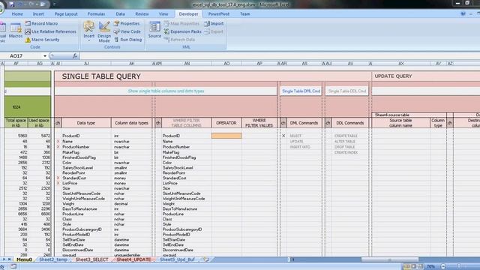
Task: Click the sheet tab scroll arrows
Action: click(7, 259)
